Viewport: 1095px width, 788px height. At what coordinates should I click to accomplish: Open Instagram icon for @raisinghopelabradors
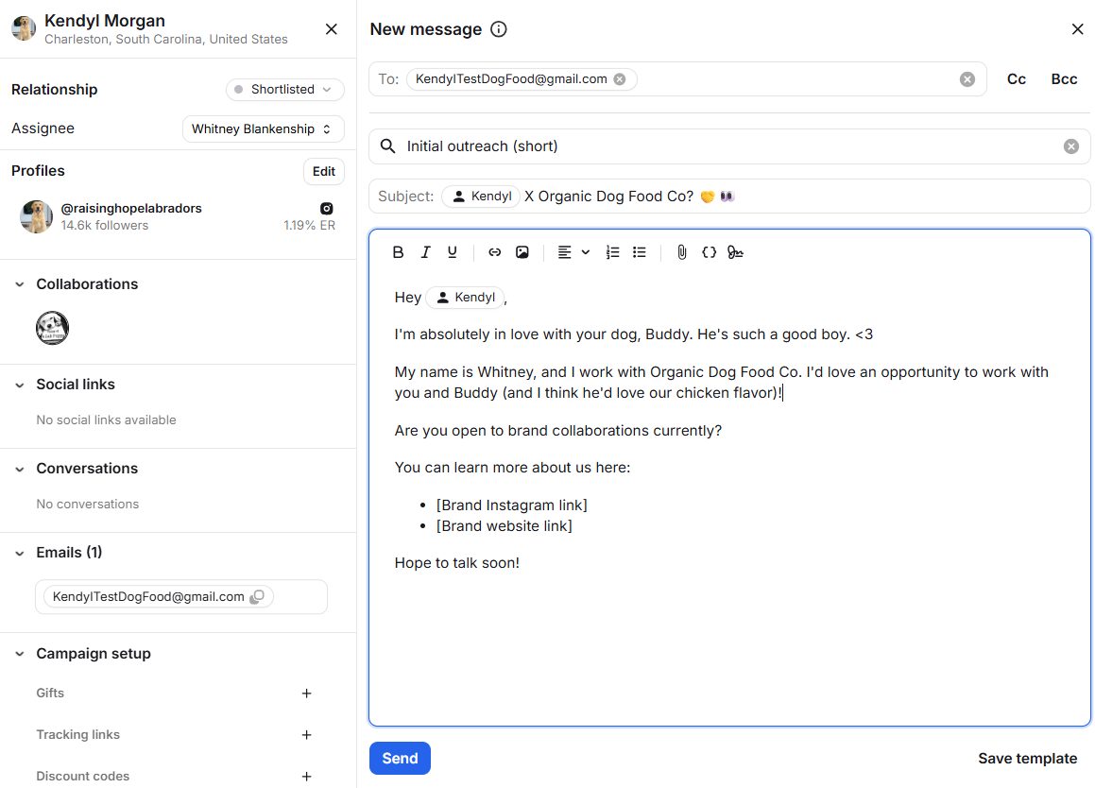(x=327, y=208)
